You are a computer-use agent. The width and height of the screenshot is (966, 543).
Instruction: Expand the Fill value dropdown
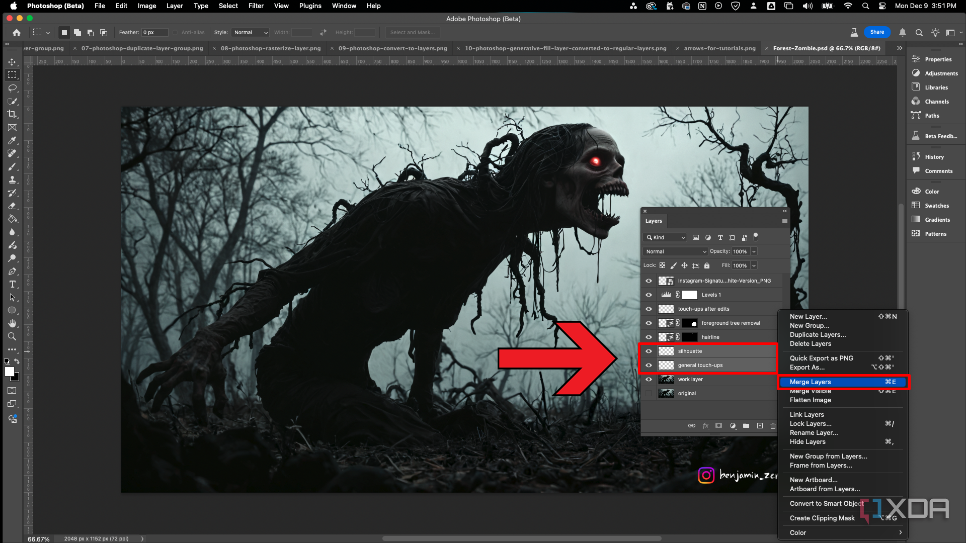[x=754, y=265]
